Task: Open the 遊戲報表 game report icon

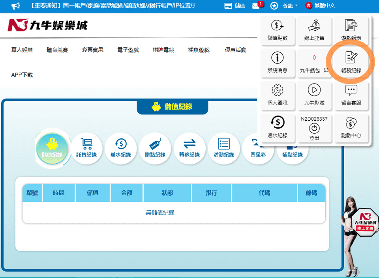Action: pos(351,31)
